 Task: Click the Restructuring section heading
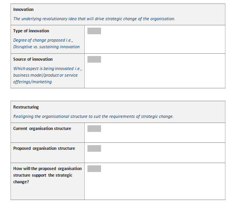[x=26, y=107]
